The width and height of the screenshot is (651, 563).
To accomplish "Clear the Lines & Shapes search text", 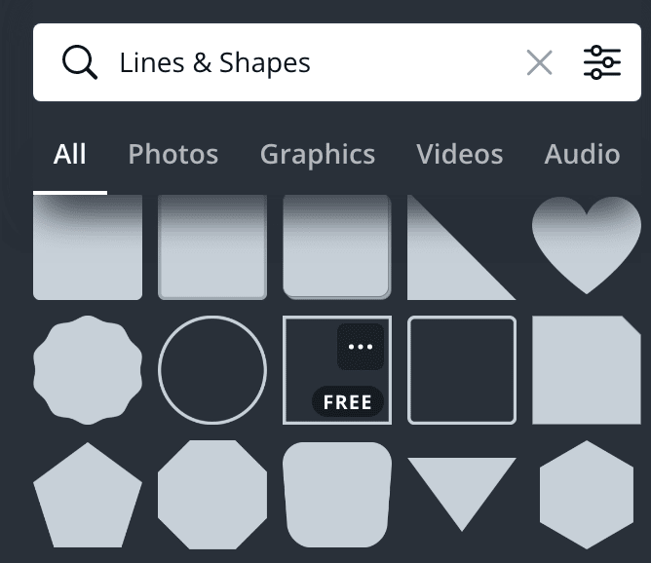I will [539, 62].
